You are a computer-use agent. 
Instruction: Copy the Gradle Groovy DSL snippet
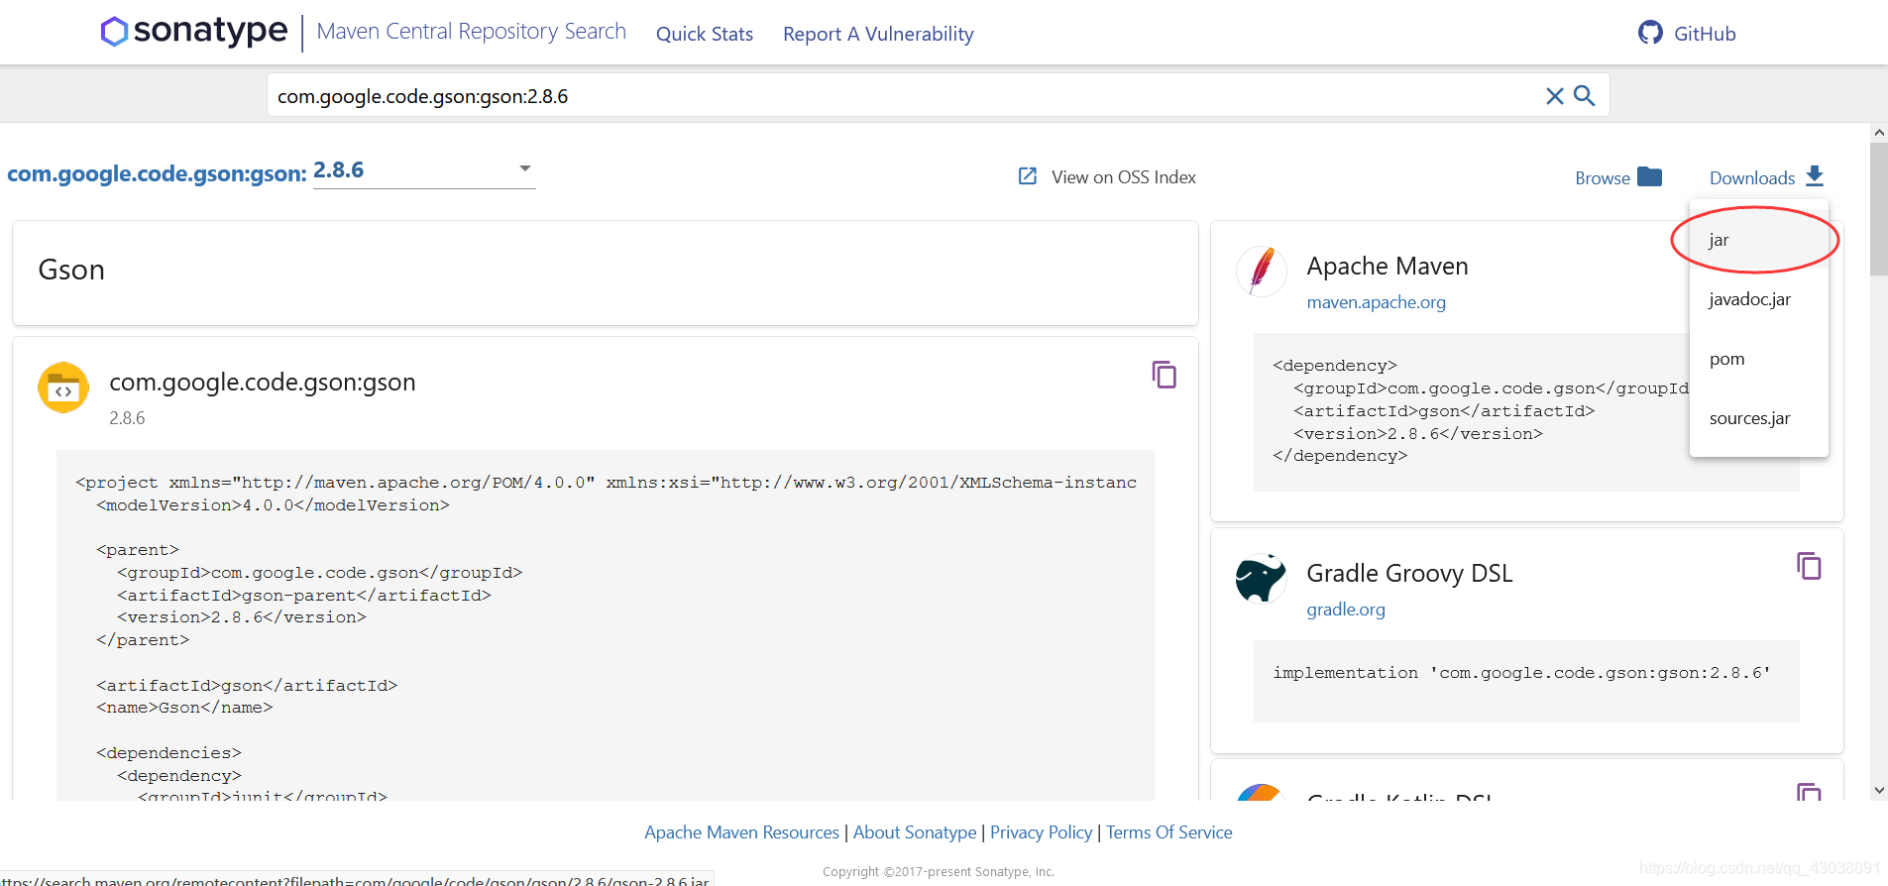[x=1808, y=566]
